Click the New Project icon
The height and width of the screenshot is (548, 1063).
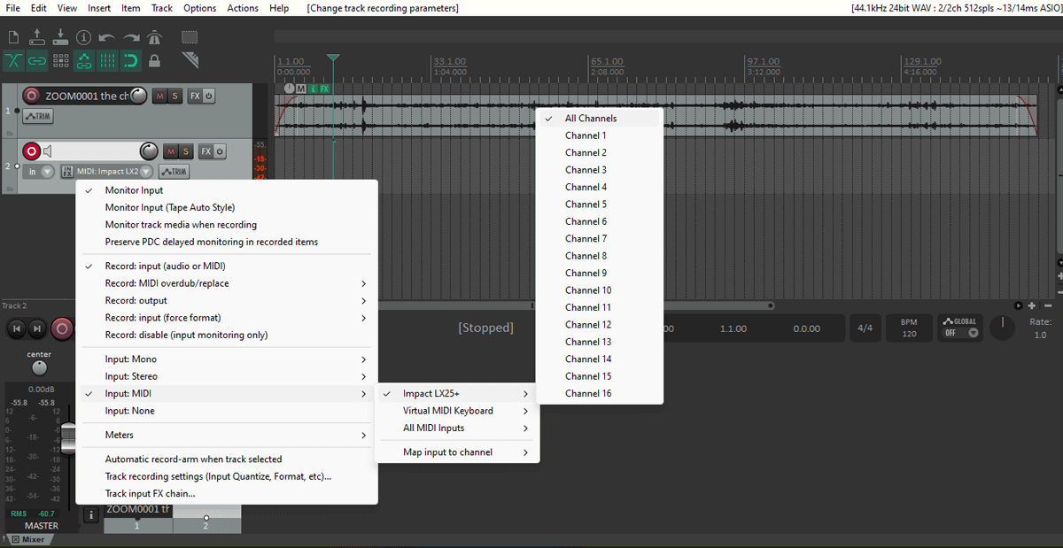[13, 37]
